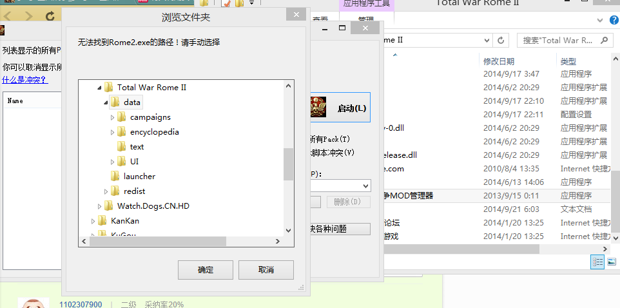Click the folder tree horizontal scrollbar thumb
The width and height of the screenshot is (620, 308).
[x=157, y=241]
